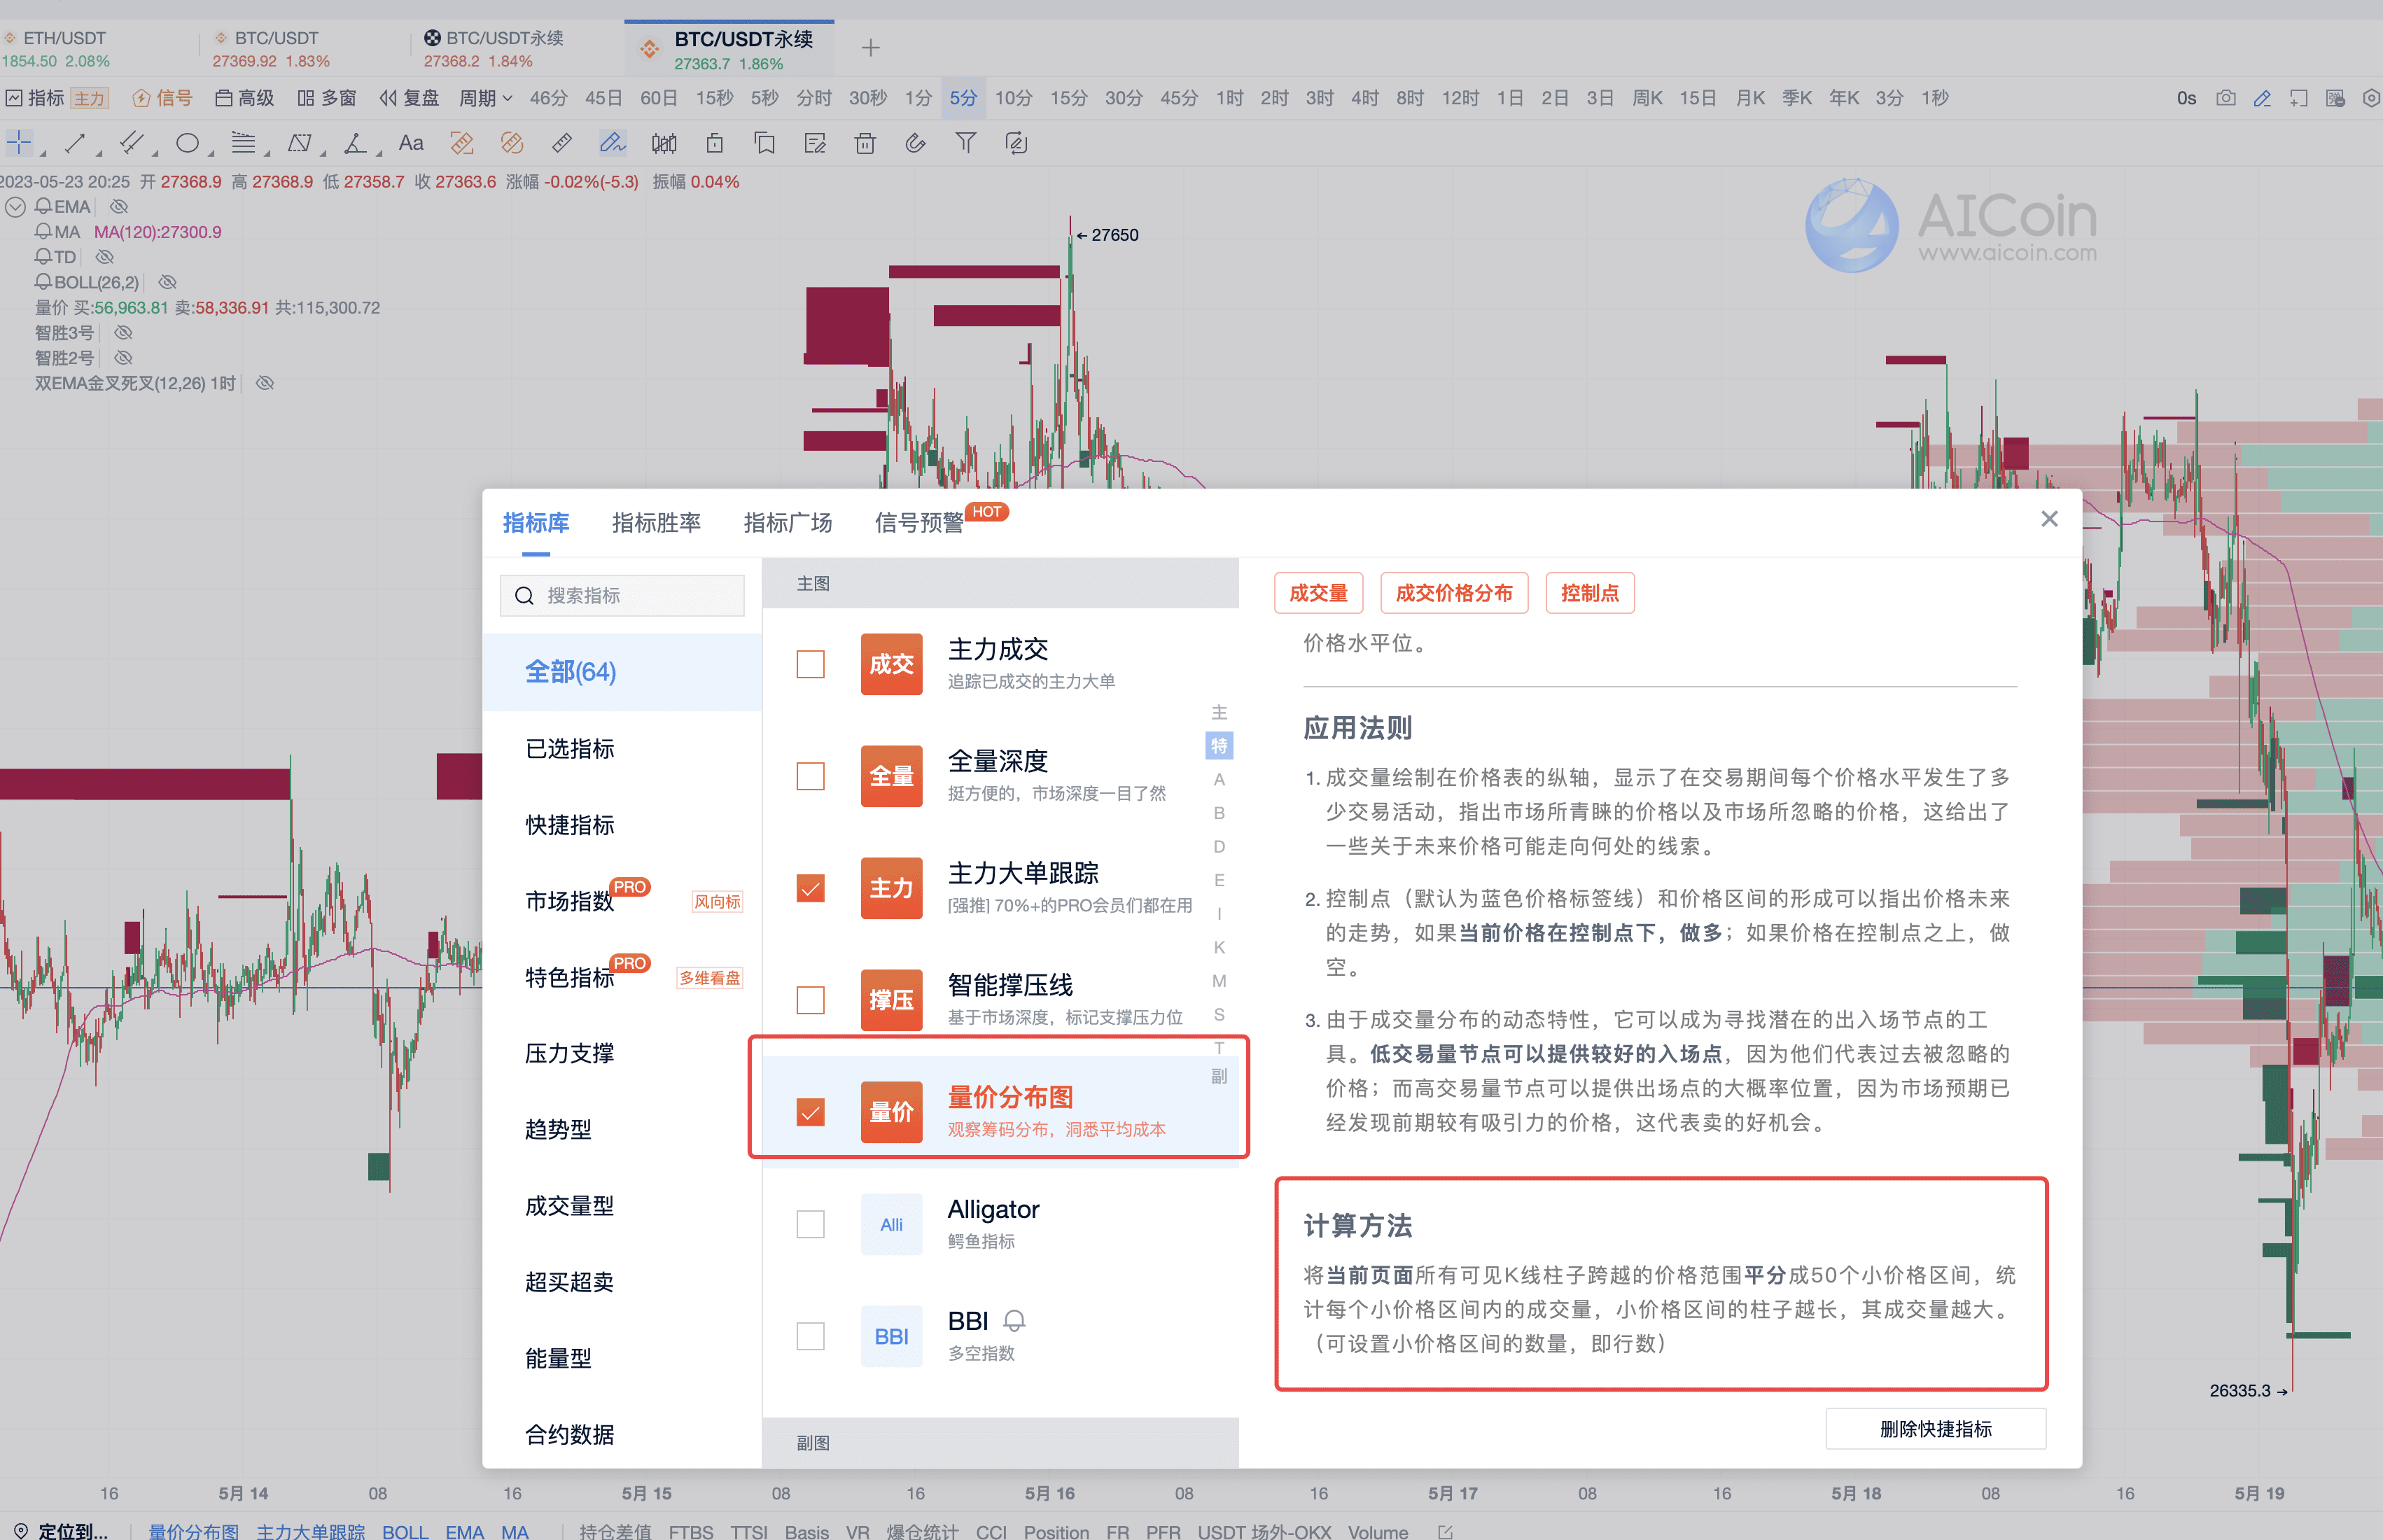Check the BBI indicator checkbox
The image size is (2383, 1540).
(x=810, y=1336)
